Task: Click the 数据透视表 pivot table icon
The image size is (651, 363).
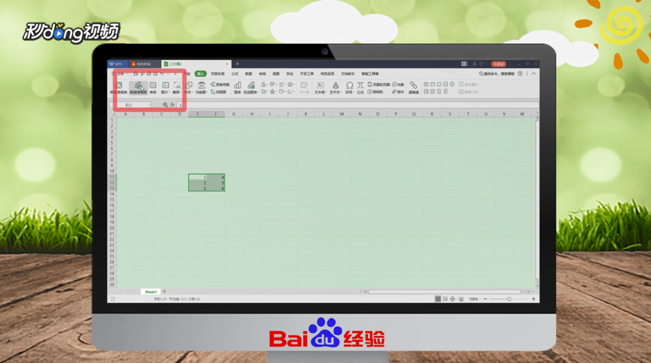Action: click(119, 87)
